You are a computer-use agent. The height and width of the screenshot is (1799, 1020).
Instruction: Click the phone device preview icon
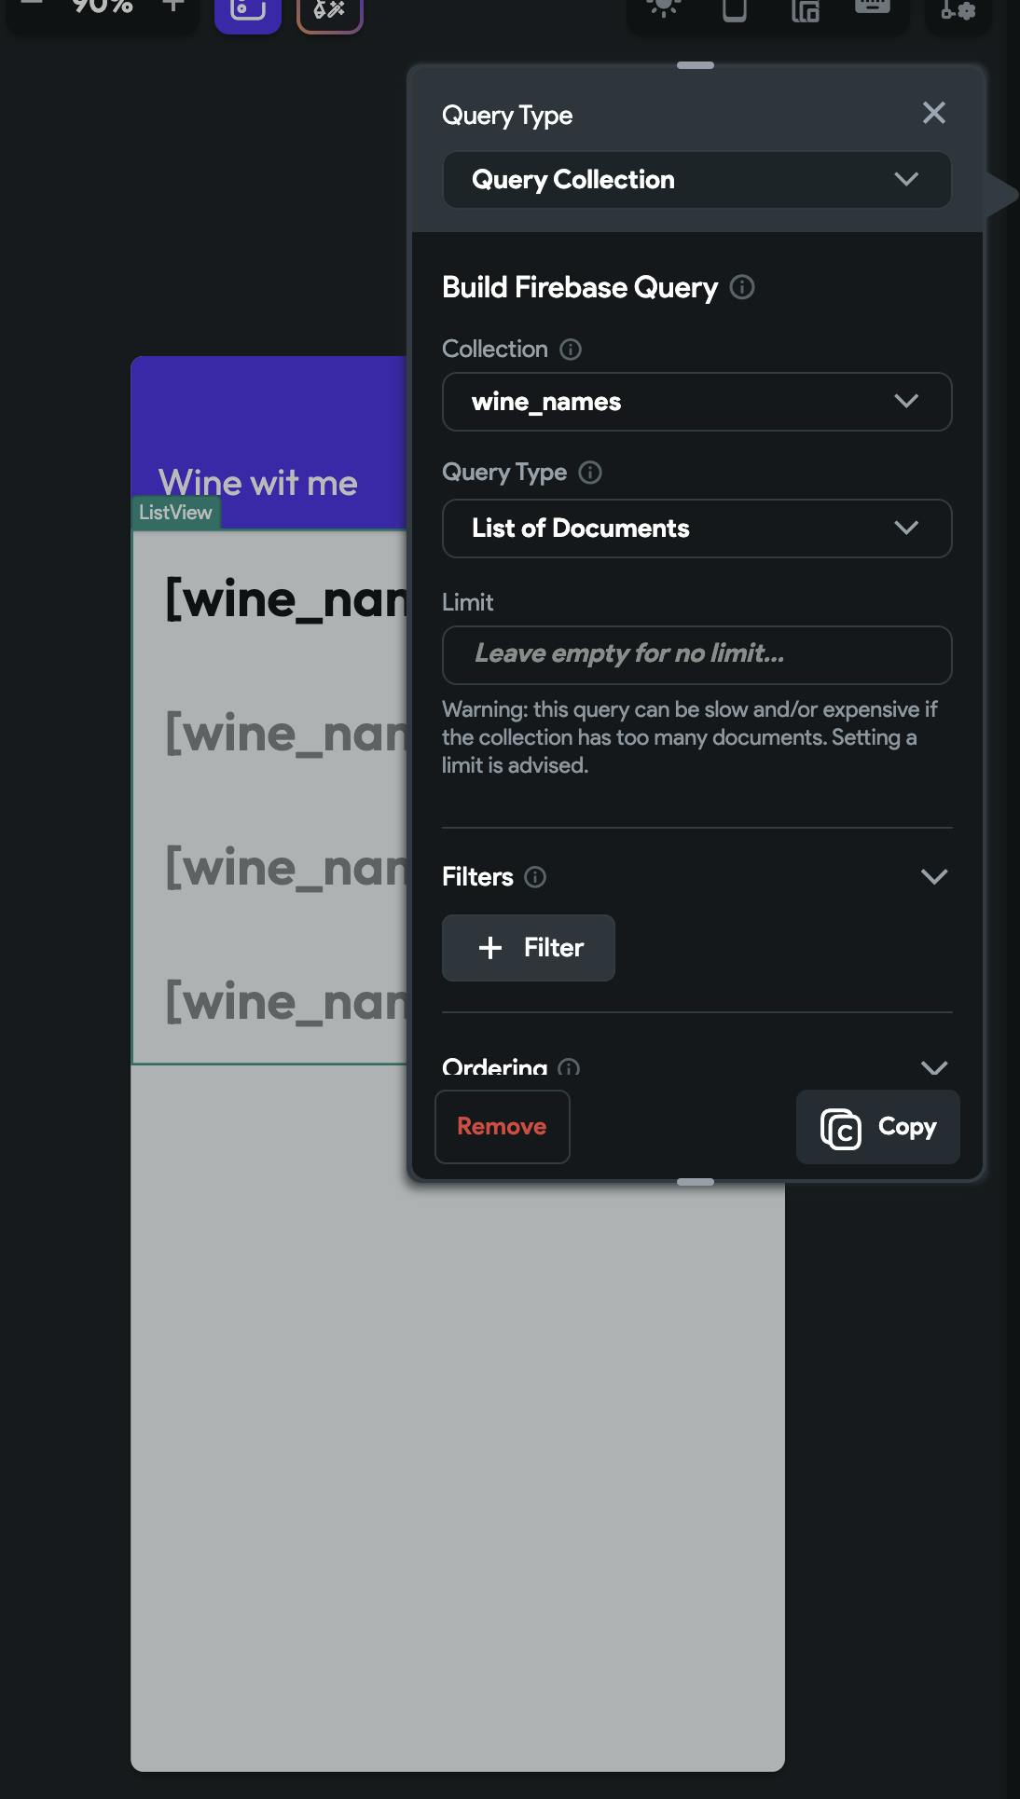(735, 9)
